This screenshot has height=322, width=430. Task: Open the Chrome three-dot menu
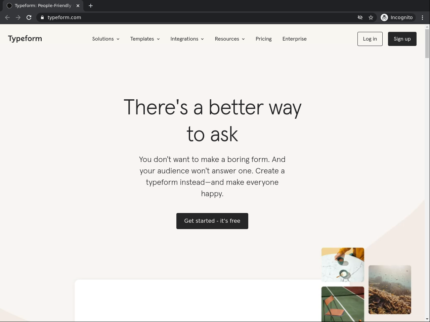423,17
